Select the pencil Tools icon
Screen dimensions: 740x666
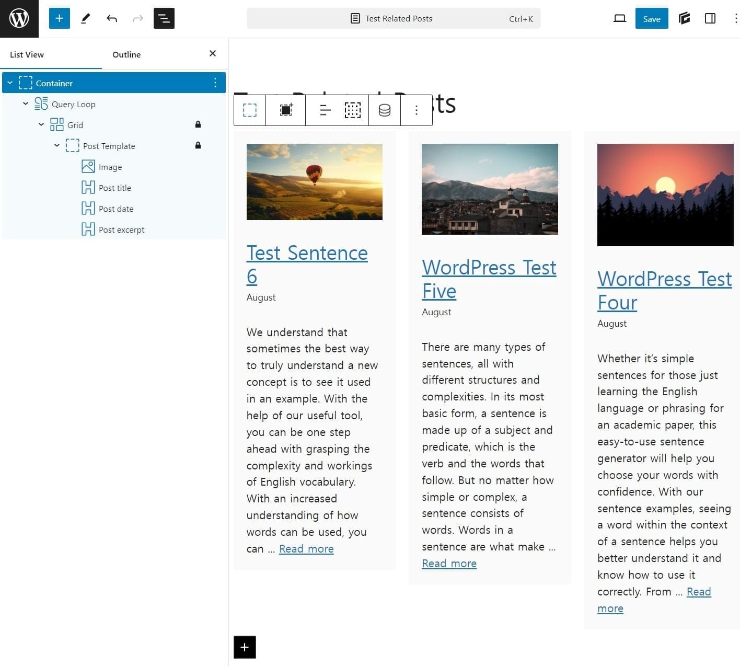click(86, 19)
